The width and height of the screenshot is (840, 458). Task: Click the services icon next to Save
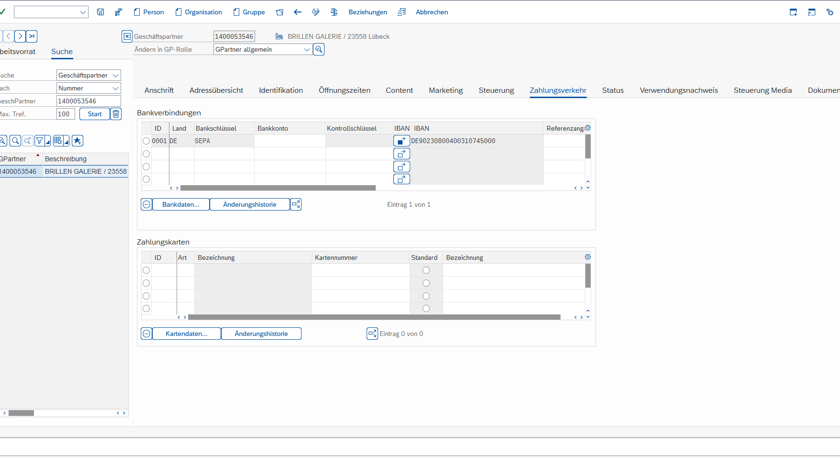tap(118, 12)
